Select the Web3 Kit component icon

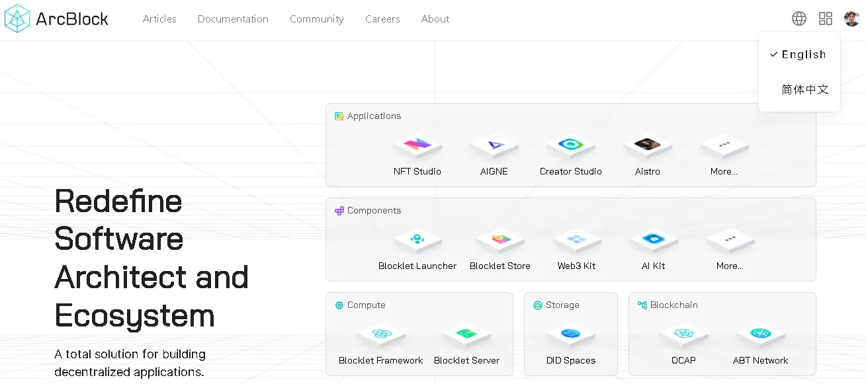[x=577, y=241]
